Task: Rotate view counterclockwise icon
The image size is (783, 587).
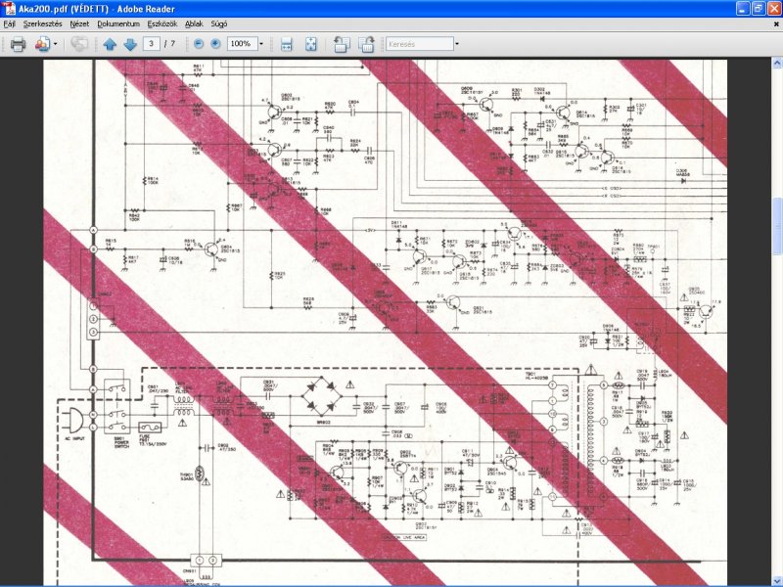Action: tap(342, 44)
